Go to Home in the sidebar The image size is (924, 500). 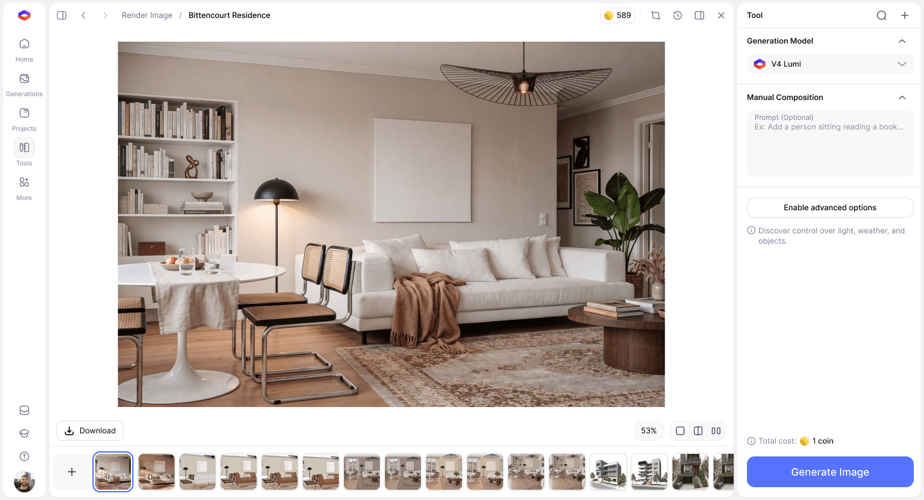coord(24,50)
